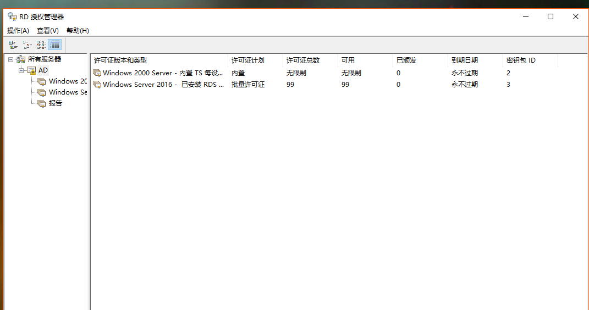Click 99 in the 可用 column

(345, 85)
